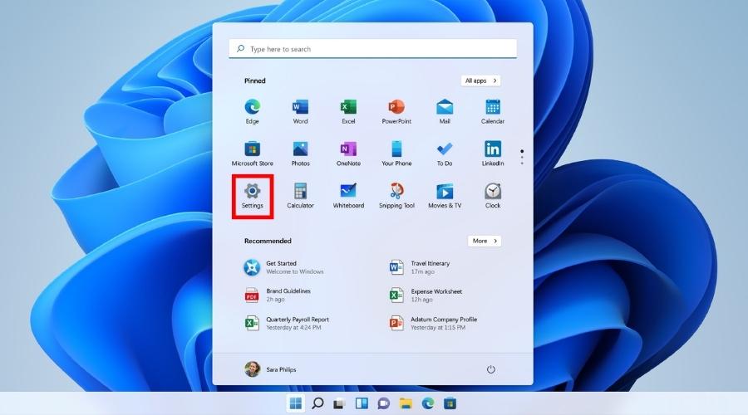Open Adatum Company Profile presentation
This screenshot has width=748, height=415.
[433, 323]
